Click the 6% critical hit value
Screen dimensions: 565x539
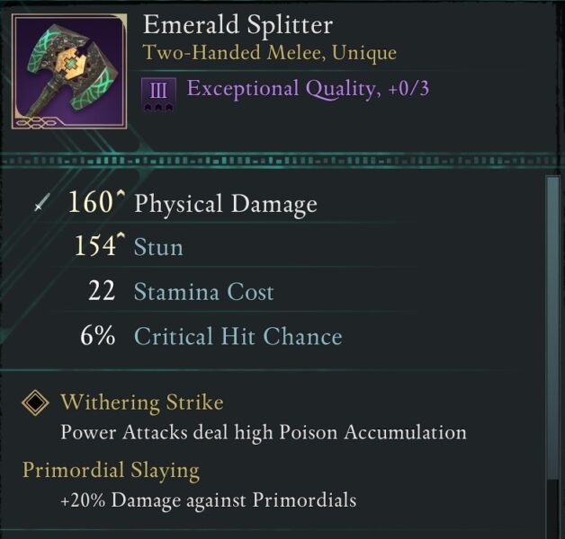coord(96,337)
